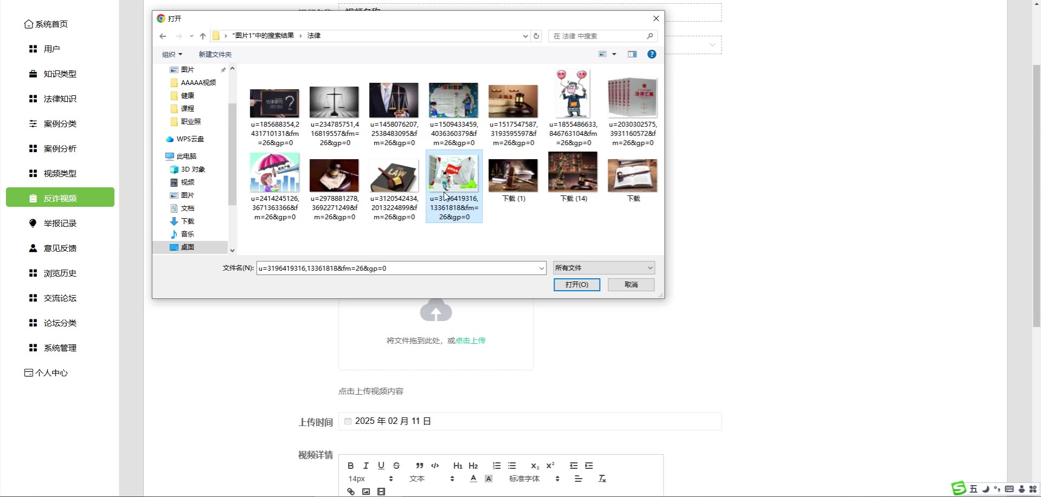This screenshot has width=1041, height=497.
Task: Toggle blockquote in the editor
Action: (419, 466)
